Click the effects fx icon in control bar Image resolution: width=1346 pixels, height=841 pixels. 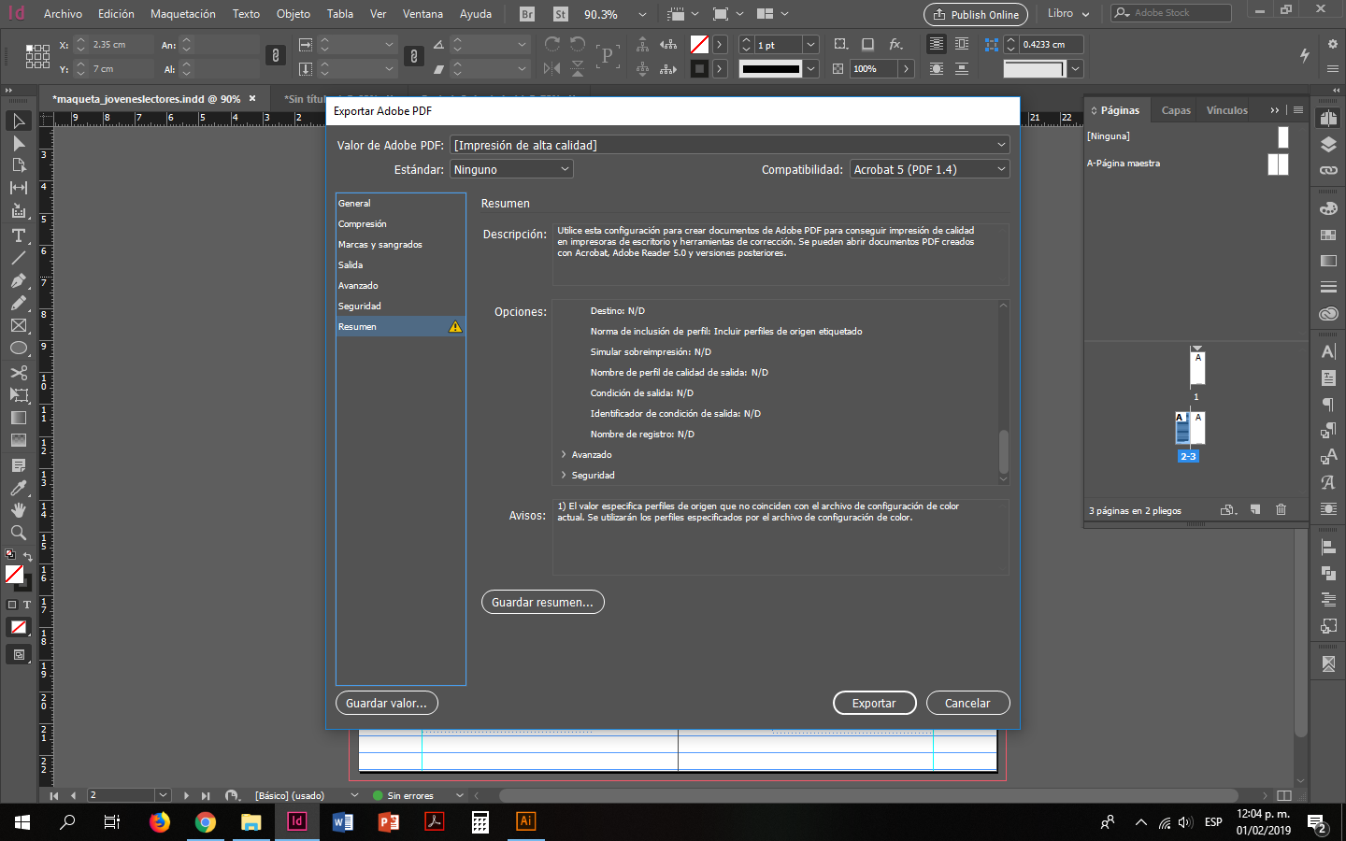point(895,44)
